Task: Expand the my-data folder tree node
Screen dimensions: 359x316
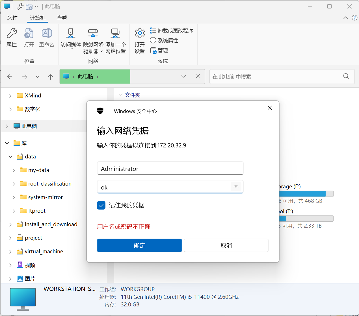Action: (14, 170)
